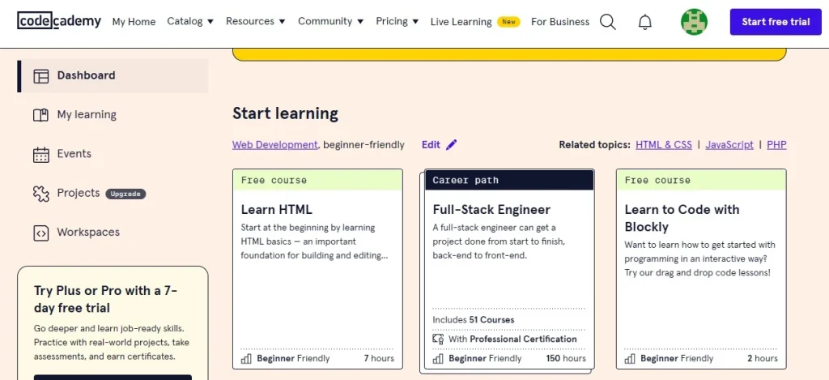Click the '2 hours' duration text
Image resolution: width=829 pixels, height=380 pixels.
pyautogui.click(x=763, y=358)
